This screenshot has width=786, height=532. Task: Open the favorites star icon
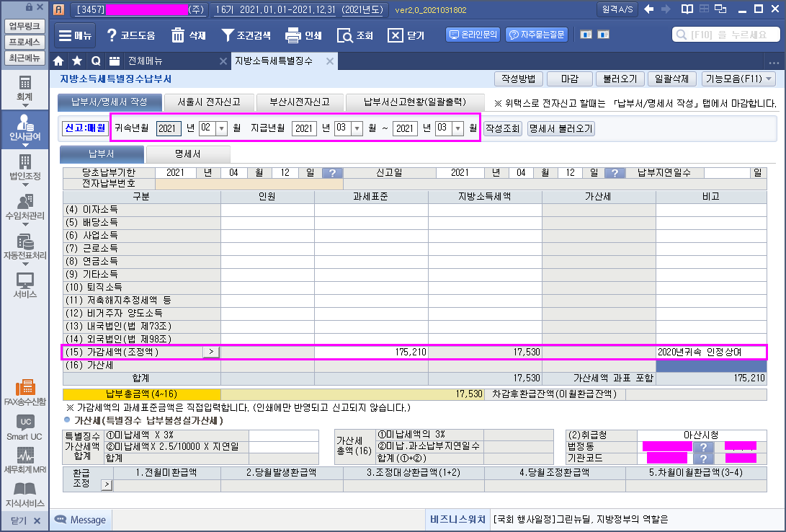[x=77, y=61]
